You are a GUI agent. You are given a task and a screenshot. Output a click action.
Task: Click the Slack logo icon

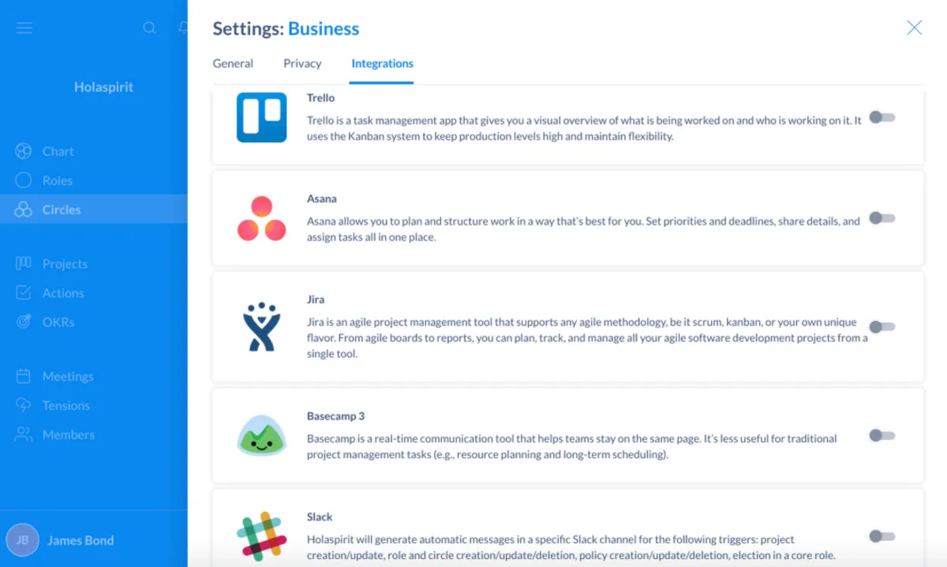point(261,536)
